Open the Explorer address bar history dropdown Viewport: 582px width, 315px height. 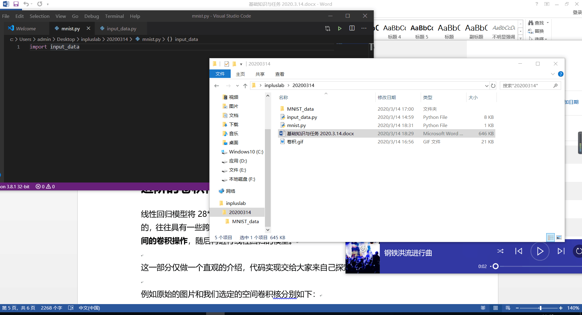pos(487,86)
